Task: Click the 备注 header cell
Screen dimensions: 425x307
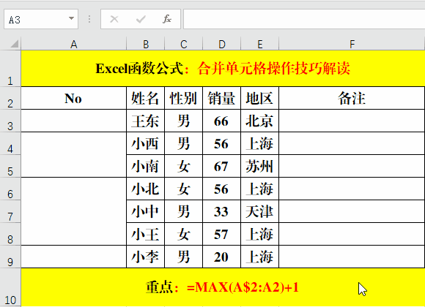Action: (x=352, y=98)
